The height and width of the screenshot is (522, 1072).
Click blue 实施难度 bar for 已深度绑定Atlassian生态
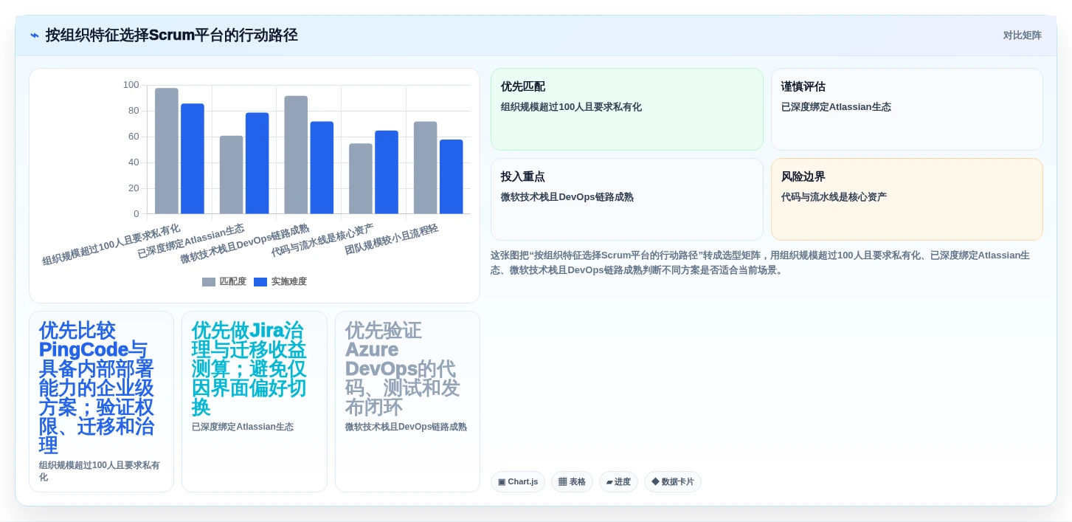pos(257,163)
